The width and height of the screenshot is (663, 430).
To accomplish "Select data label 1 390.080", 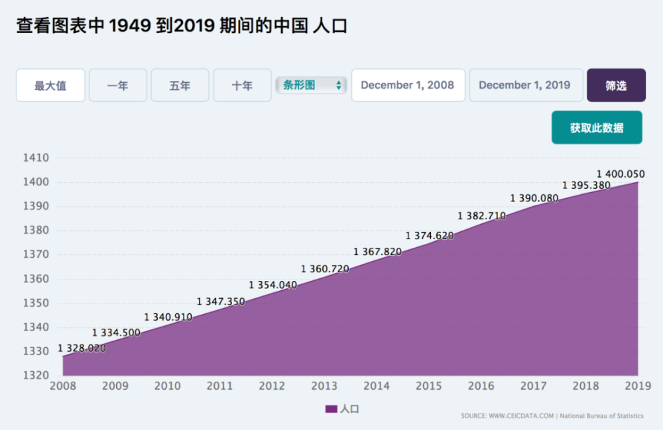I will pos(534,198).
